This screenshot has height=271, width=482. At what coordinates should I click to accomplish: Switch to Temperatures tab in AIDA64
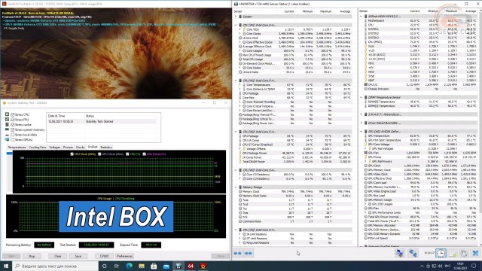tap(17, 148)
